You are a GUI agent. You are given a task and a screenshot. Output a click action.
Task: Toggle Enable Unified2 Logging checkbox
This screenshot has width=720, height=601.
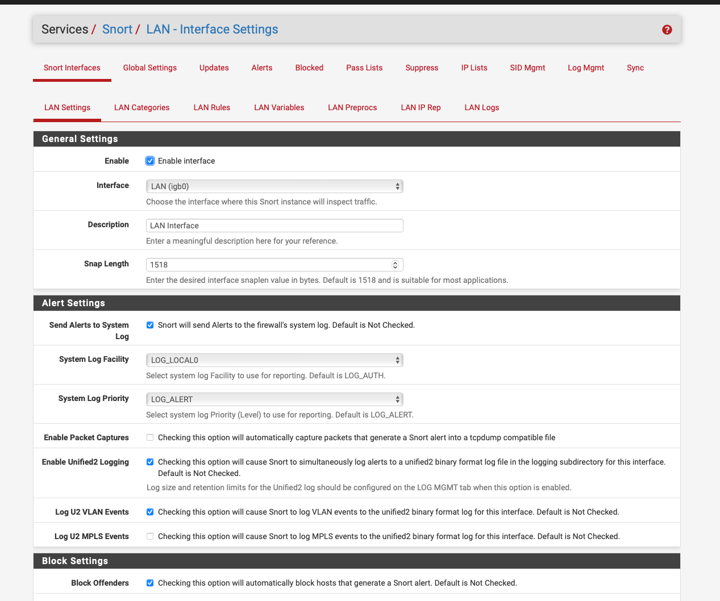[x=150, y=462]
